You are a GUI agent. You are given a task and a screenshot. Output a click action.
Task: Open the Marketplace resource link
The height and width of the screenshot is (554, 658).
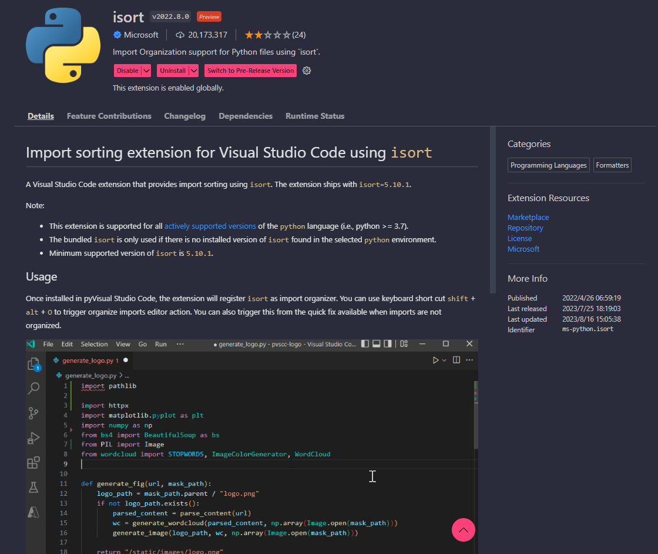click(528, 217)
